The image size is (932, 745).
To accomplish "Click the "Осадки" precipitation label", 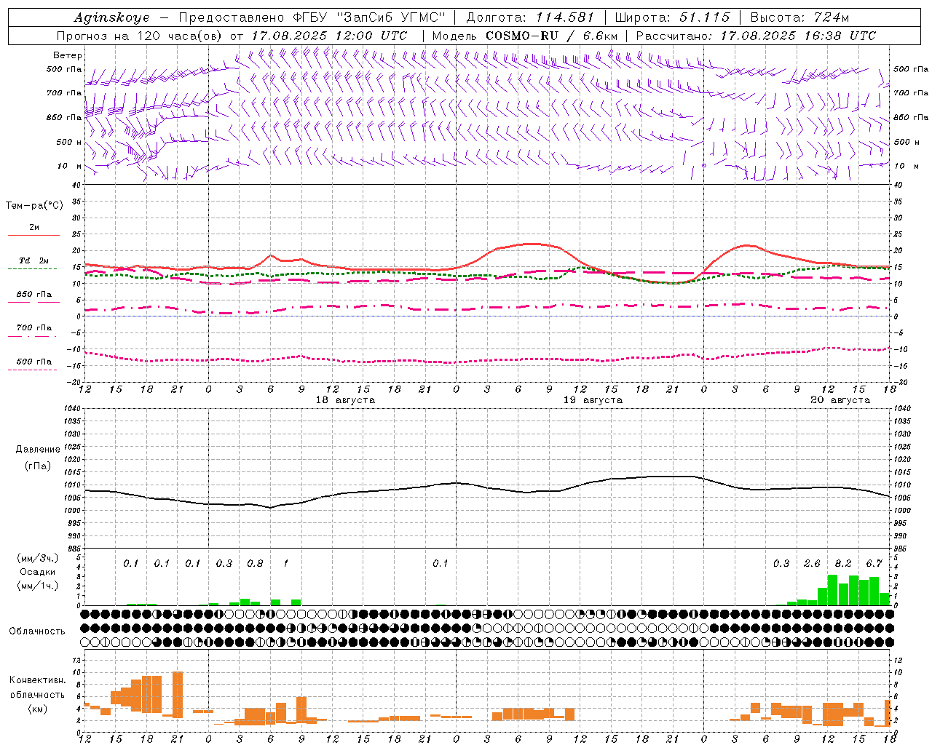I will [37, 572].
